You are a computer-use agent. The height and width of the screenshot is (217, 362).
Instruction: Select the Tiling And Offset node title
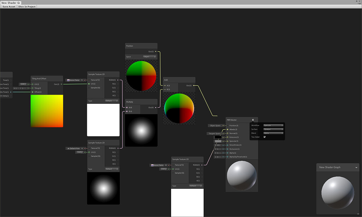[x=39, y=79]
